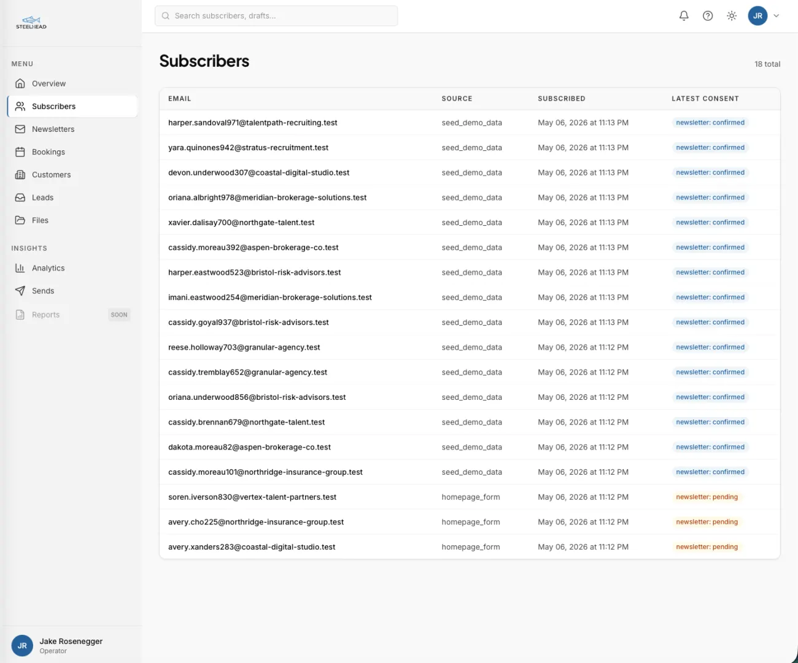Open the help question mark icon
Image resolution: width=798 pixels, height=663 pixels.
point(708,16)
